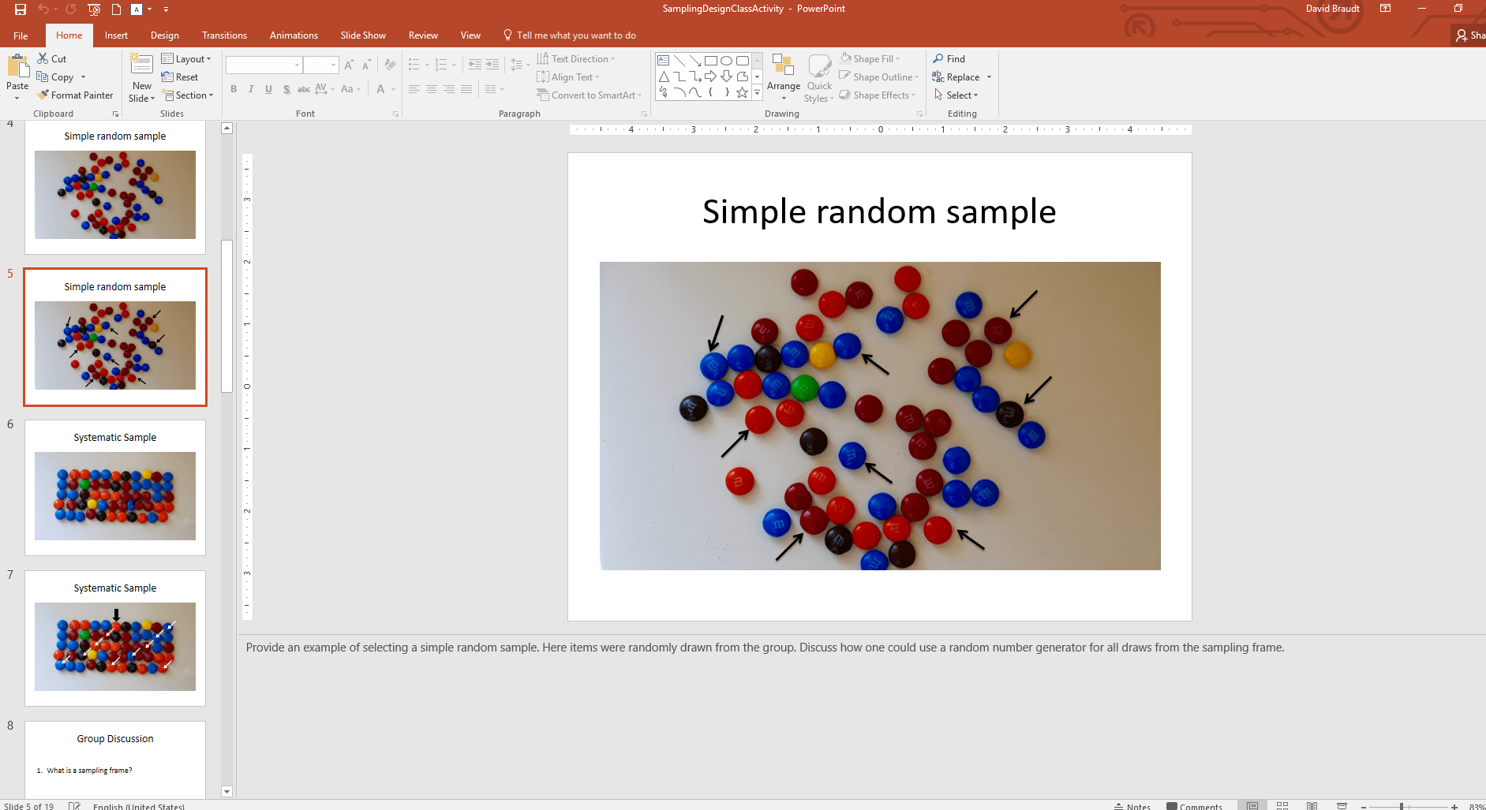The width and height of the screenshot is (1486, 810).
Task: Toggle the Notes pane from status bar
Action: point(1132,806)
